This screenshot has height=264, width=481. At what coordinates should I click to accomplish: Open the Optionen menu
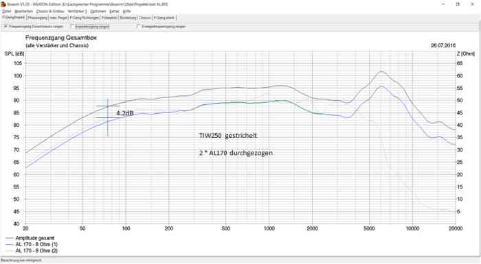[98, 12]
